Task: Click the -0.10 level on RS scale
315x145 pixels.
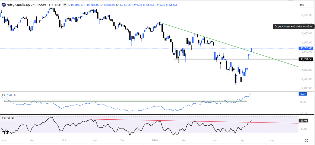Action: [x=303, y=113]
